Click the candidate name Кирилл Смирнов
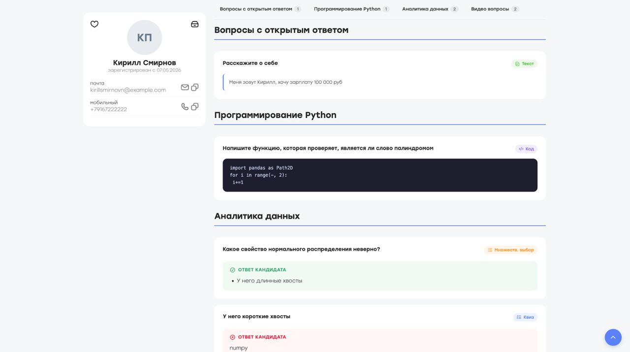 145,63
